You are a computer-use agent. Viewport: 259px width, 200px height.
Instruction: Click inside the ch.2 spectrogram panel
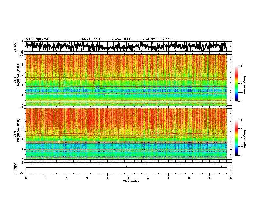click(126, 134)
